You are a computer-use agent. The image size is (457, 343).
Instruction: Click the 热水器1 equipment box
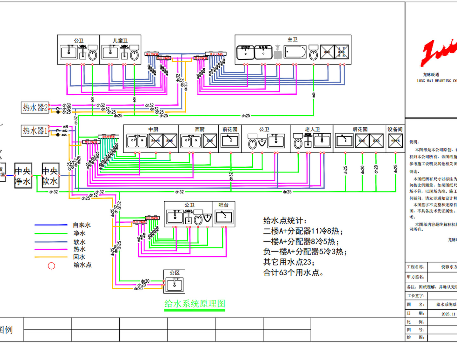(x=35, y=131)
